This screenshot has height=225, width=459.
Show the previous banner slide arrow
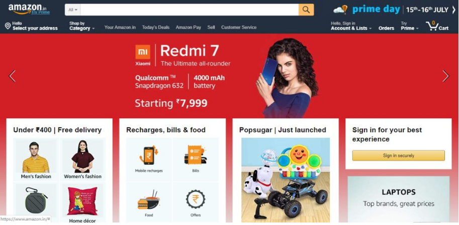point(12,76)
